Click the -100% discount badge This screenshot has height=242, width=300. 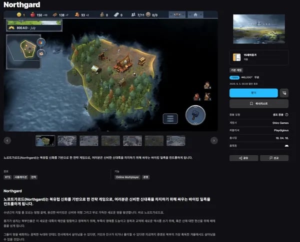tap(234, 78)
